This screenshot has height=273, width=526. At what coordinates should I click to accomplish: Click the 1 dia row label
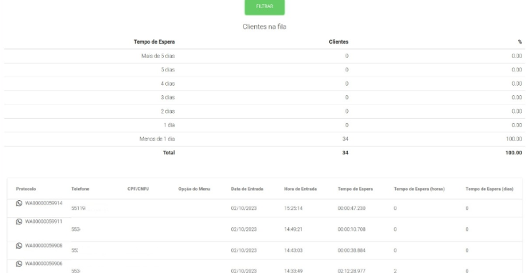[x=169, y=125]
